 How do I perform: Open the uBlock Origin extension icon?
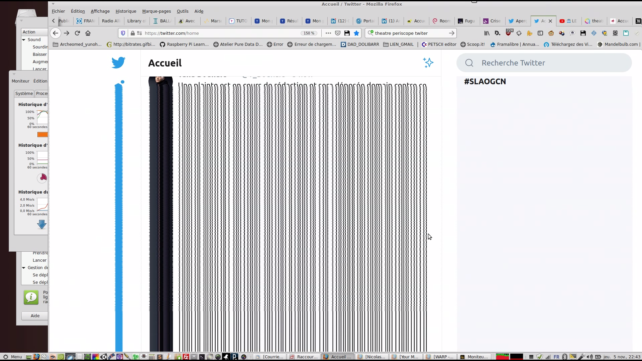tap(509, 33)
